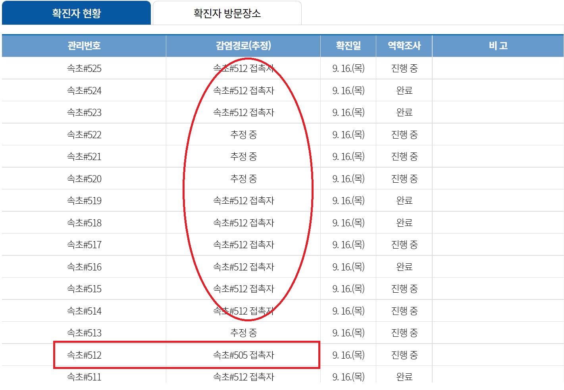The image size is (564, 390).
Task: Open the 확진자 방문장소 tab
Action: [227, 13]
